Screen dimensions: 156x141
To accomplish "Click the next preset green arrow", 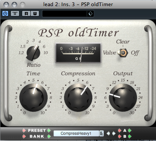I will click(49, 130).
